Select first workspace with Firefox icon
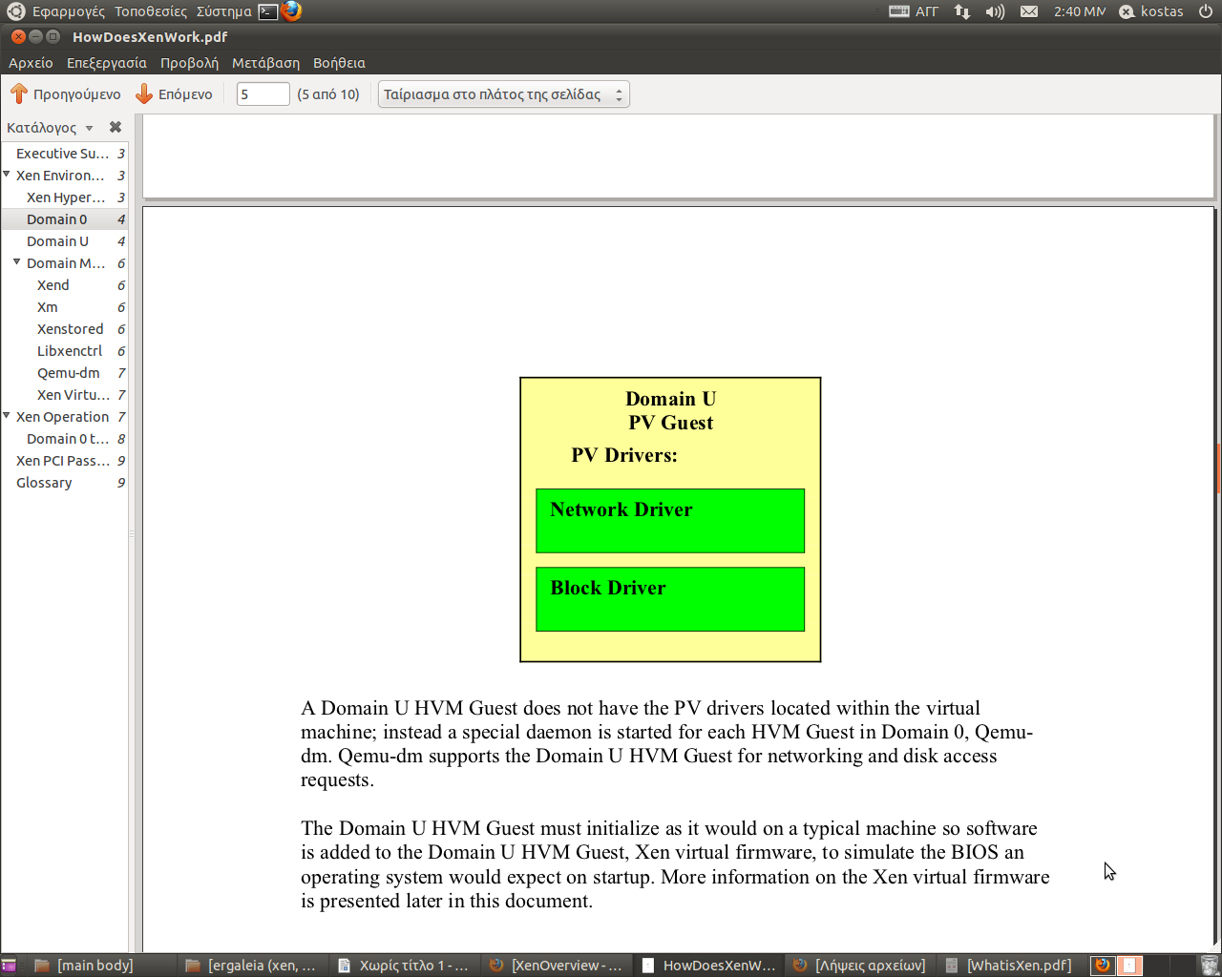The image size is (1222, 977). (1103, 966)
